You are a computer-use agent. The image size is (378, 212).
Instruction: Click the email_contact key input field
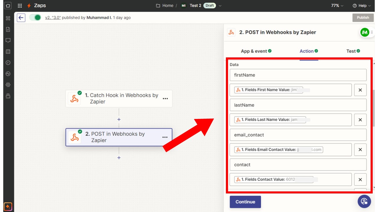click(298, 135)
